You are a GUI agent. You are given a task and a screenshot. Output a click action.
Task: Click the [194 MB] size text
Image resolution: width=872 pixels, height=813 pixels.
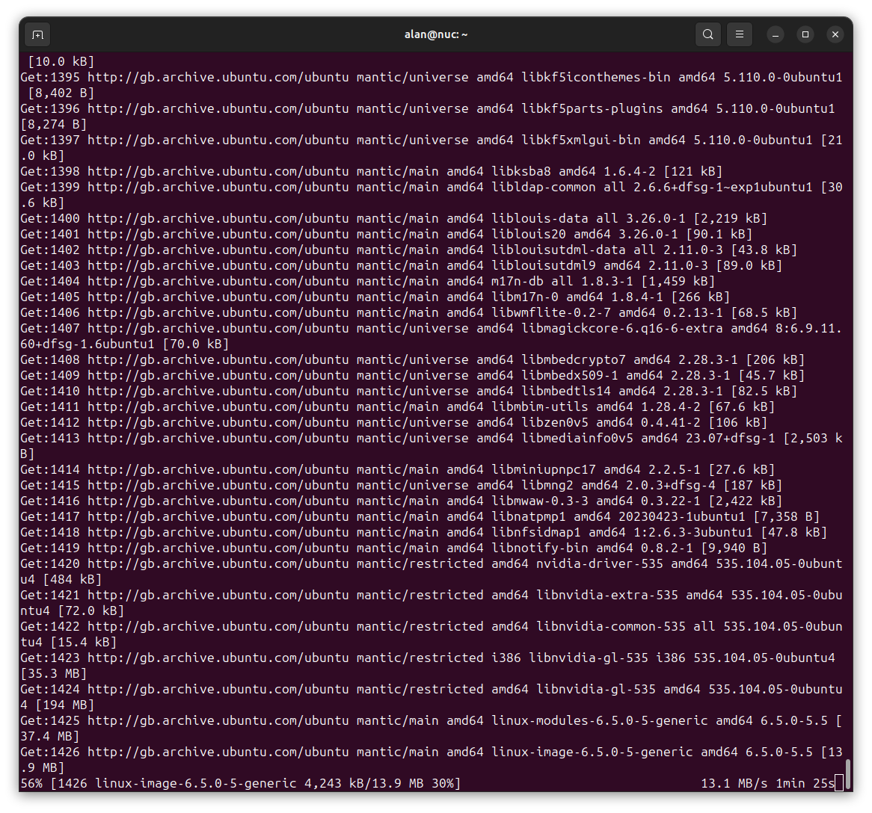click(65, 705)
